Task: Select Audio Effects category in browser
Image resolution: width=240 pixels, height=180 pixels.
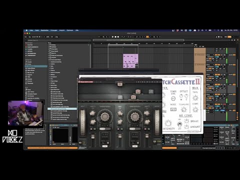Action: 31,68
